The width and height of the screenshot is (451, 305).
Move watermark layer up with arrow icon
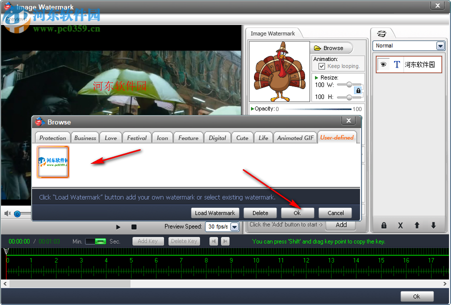416,225
